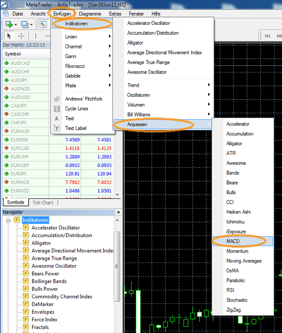Screen dimensions: 282x333
Task: Click the EURCAD down-arrow icon
Action: 7,148
